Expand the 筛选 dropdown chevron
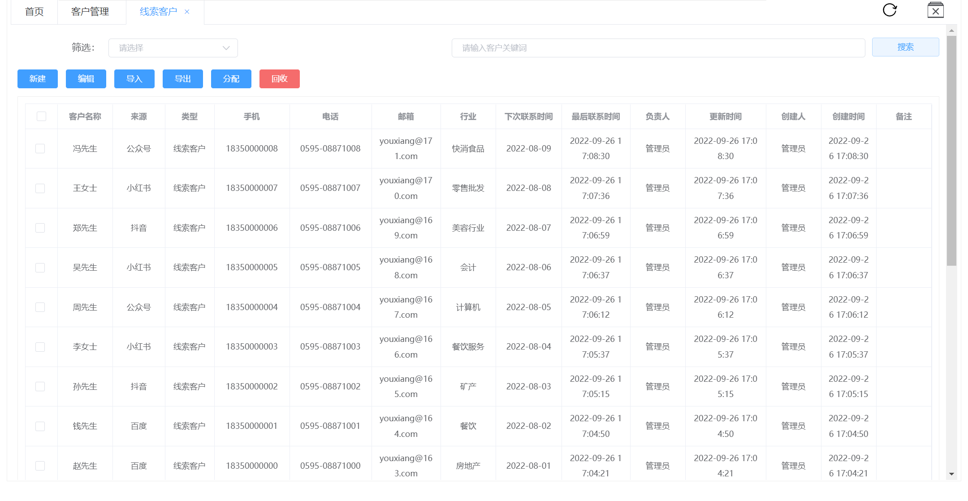This screenshot has height=501, width=968. (226, 48)
